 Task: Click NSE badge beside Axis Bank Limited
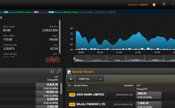coord(72,95)
